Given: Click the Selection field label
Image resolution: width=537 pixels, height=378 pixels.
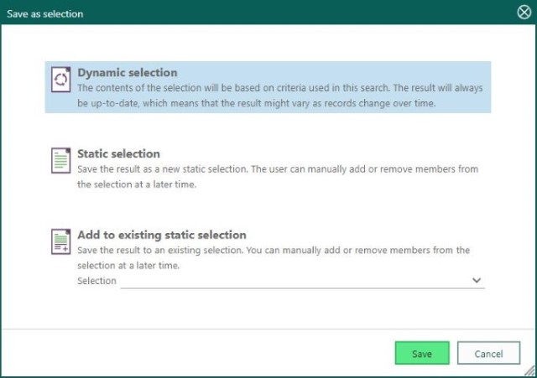Looking at the screenshot, I should coord(96,281).
